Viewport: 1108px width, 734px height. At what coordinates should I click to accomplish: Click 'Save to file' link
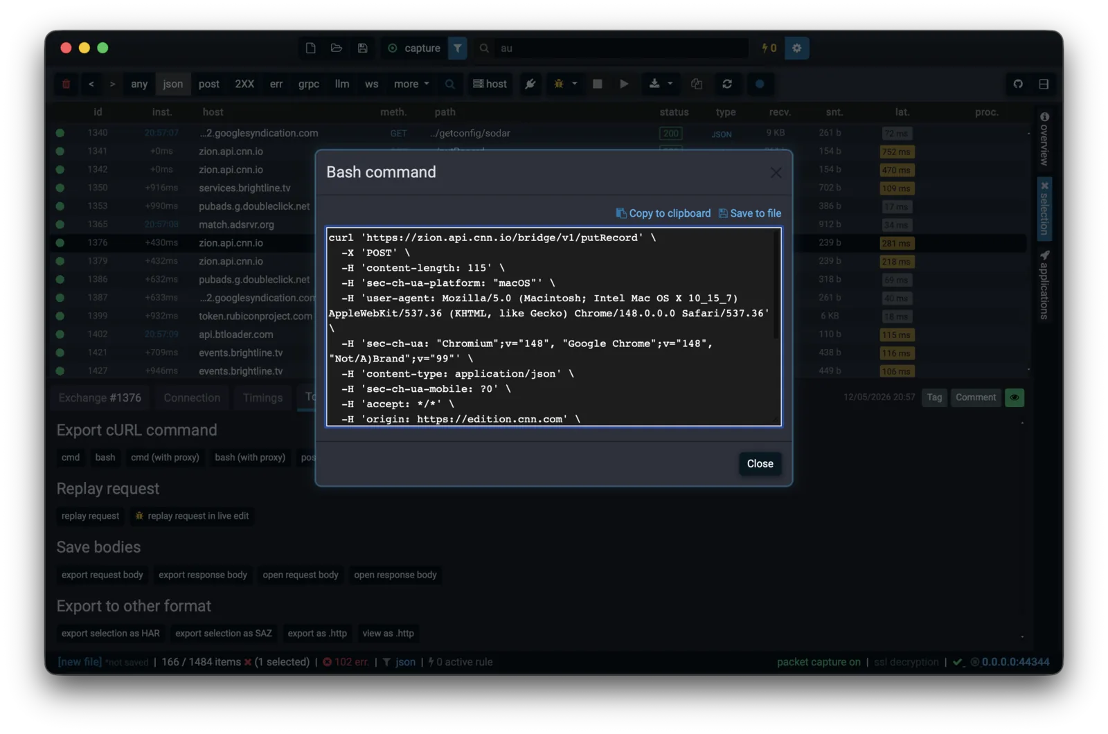click(x=750, y=213)
